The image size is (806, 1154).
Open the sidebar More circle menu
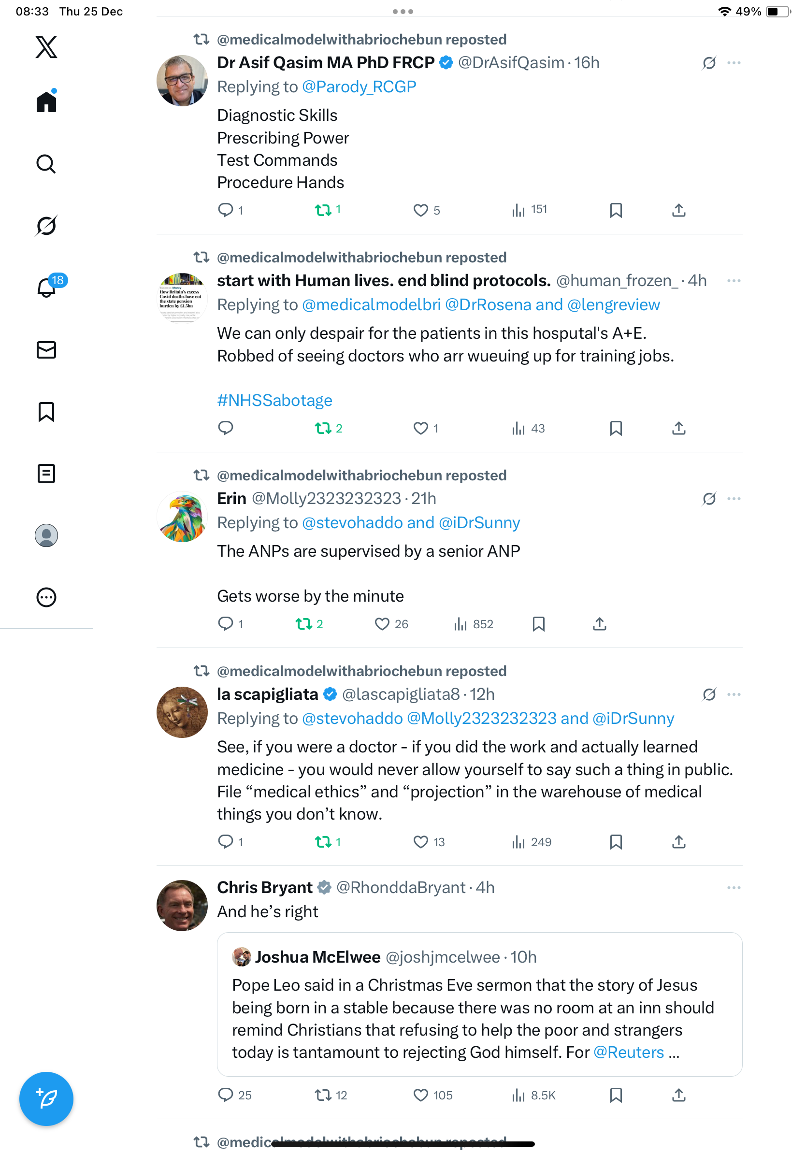coord(46,597)
